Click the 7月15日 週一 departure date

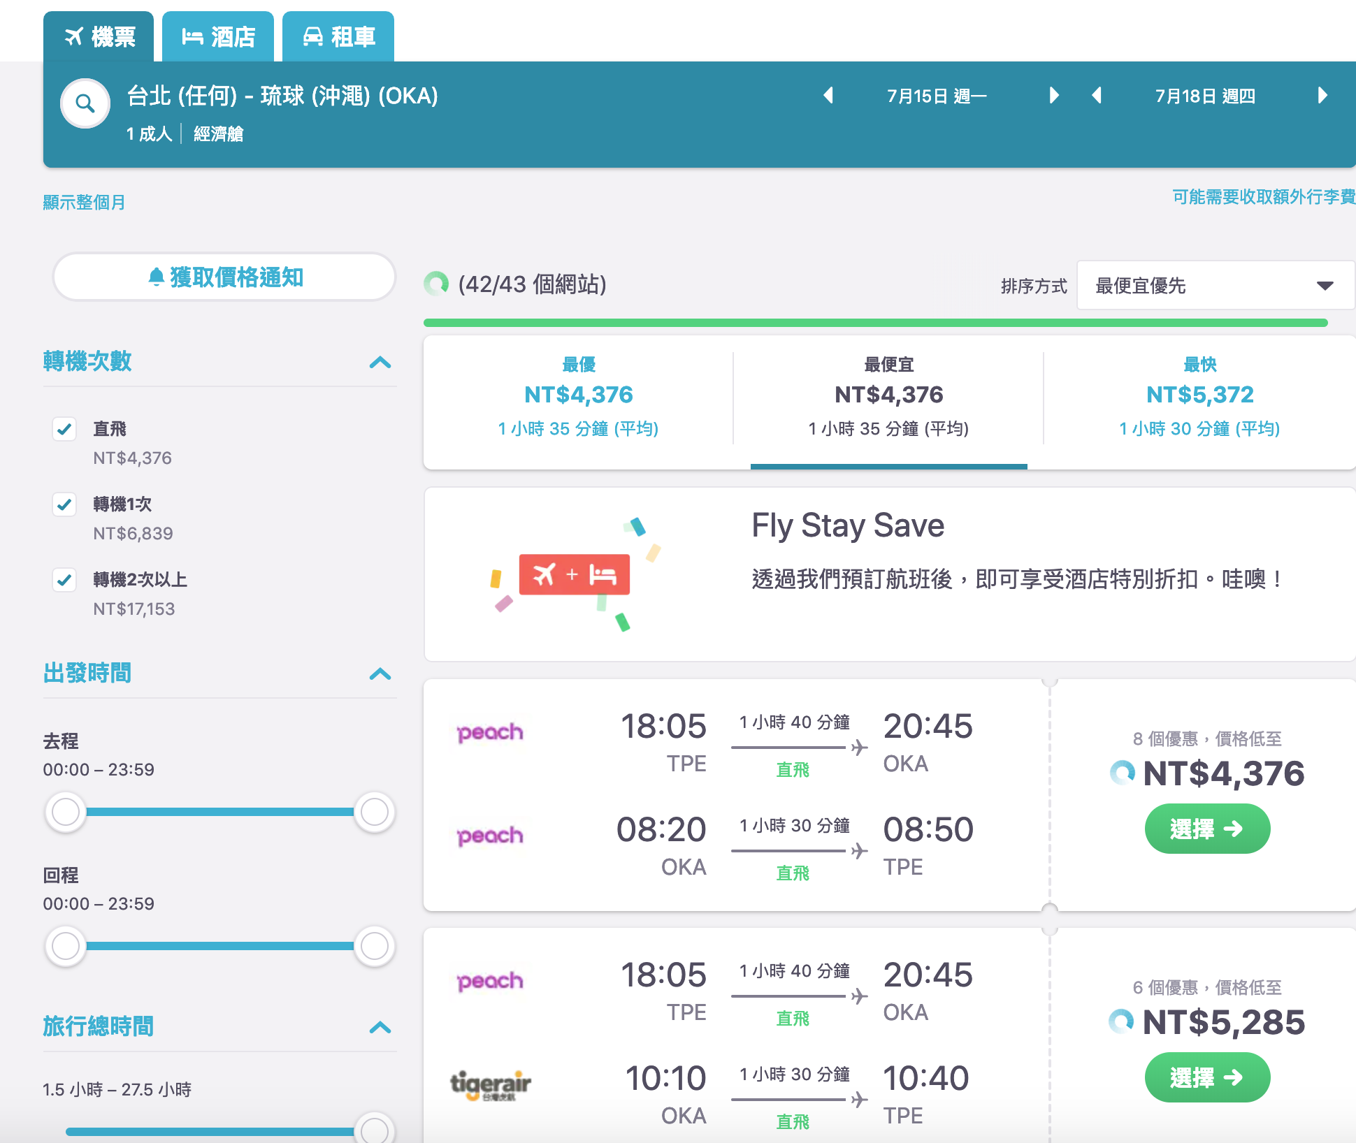click(937, 96)
